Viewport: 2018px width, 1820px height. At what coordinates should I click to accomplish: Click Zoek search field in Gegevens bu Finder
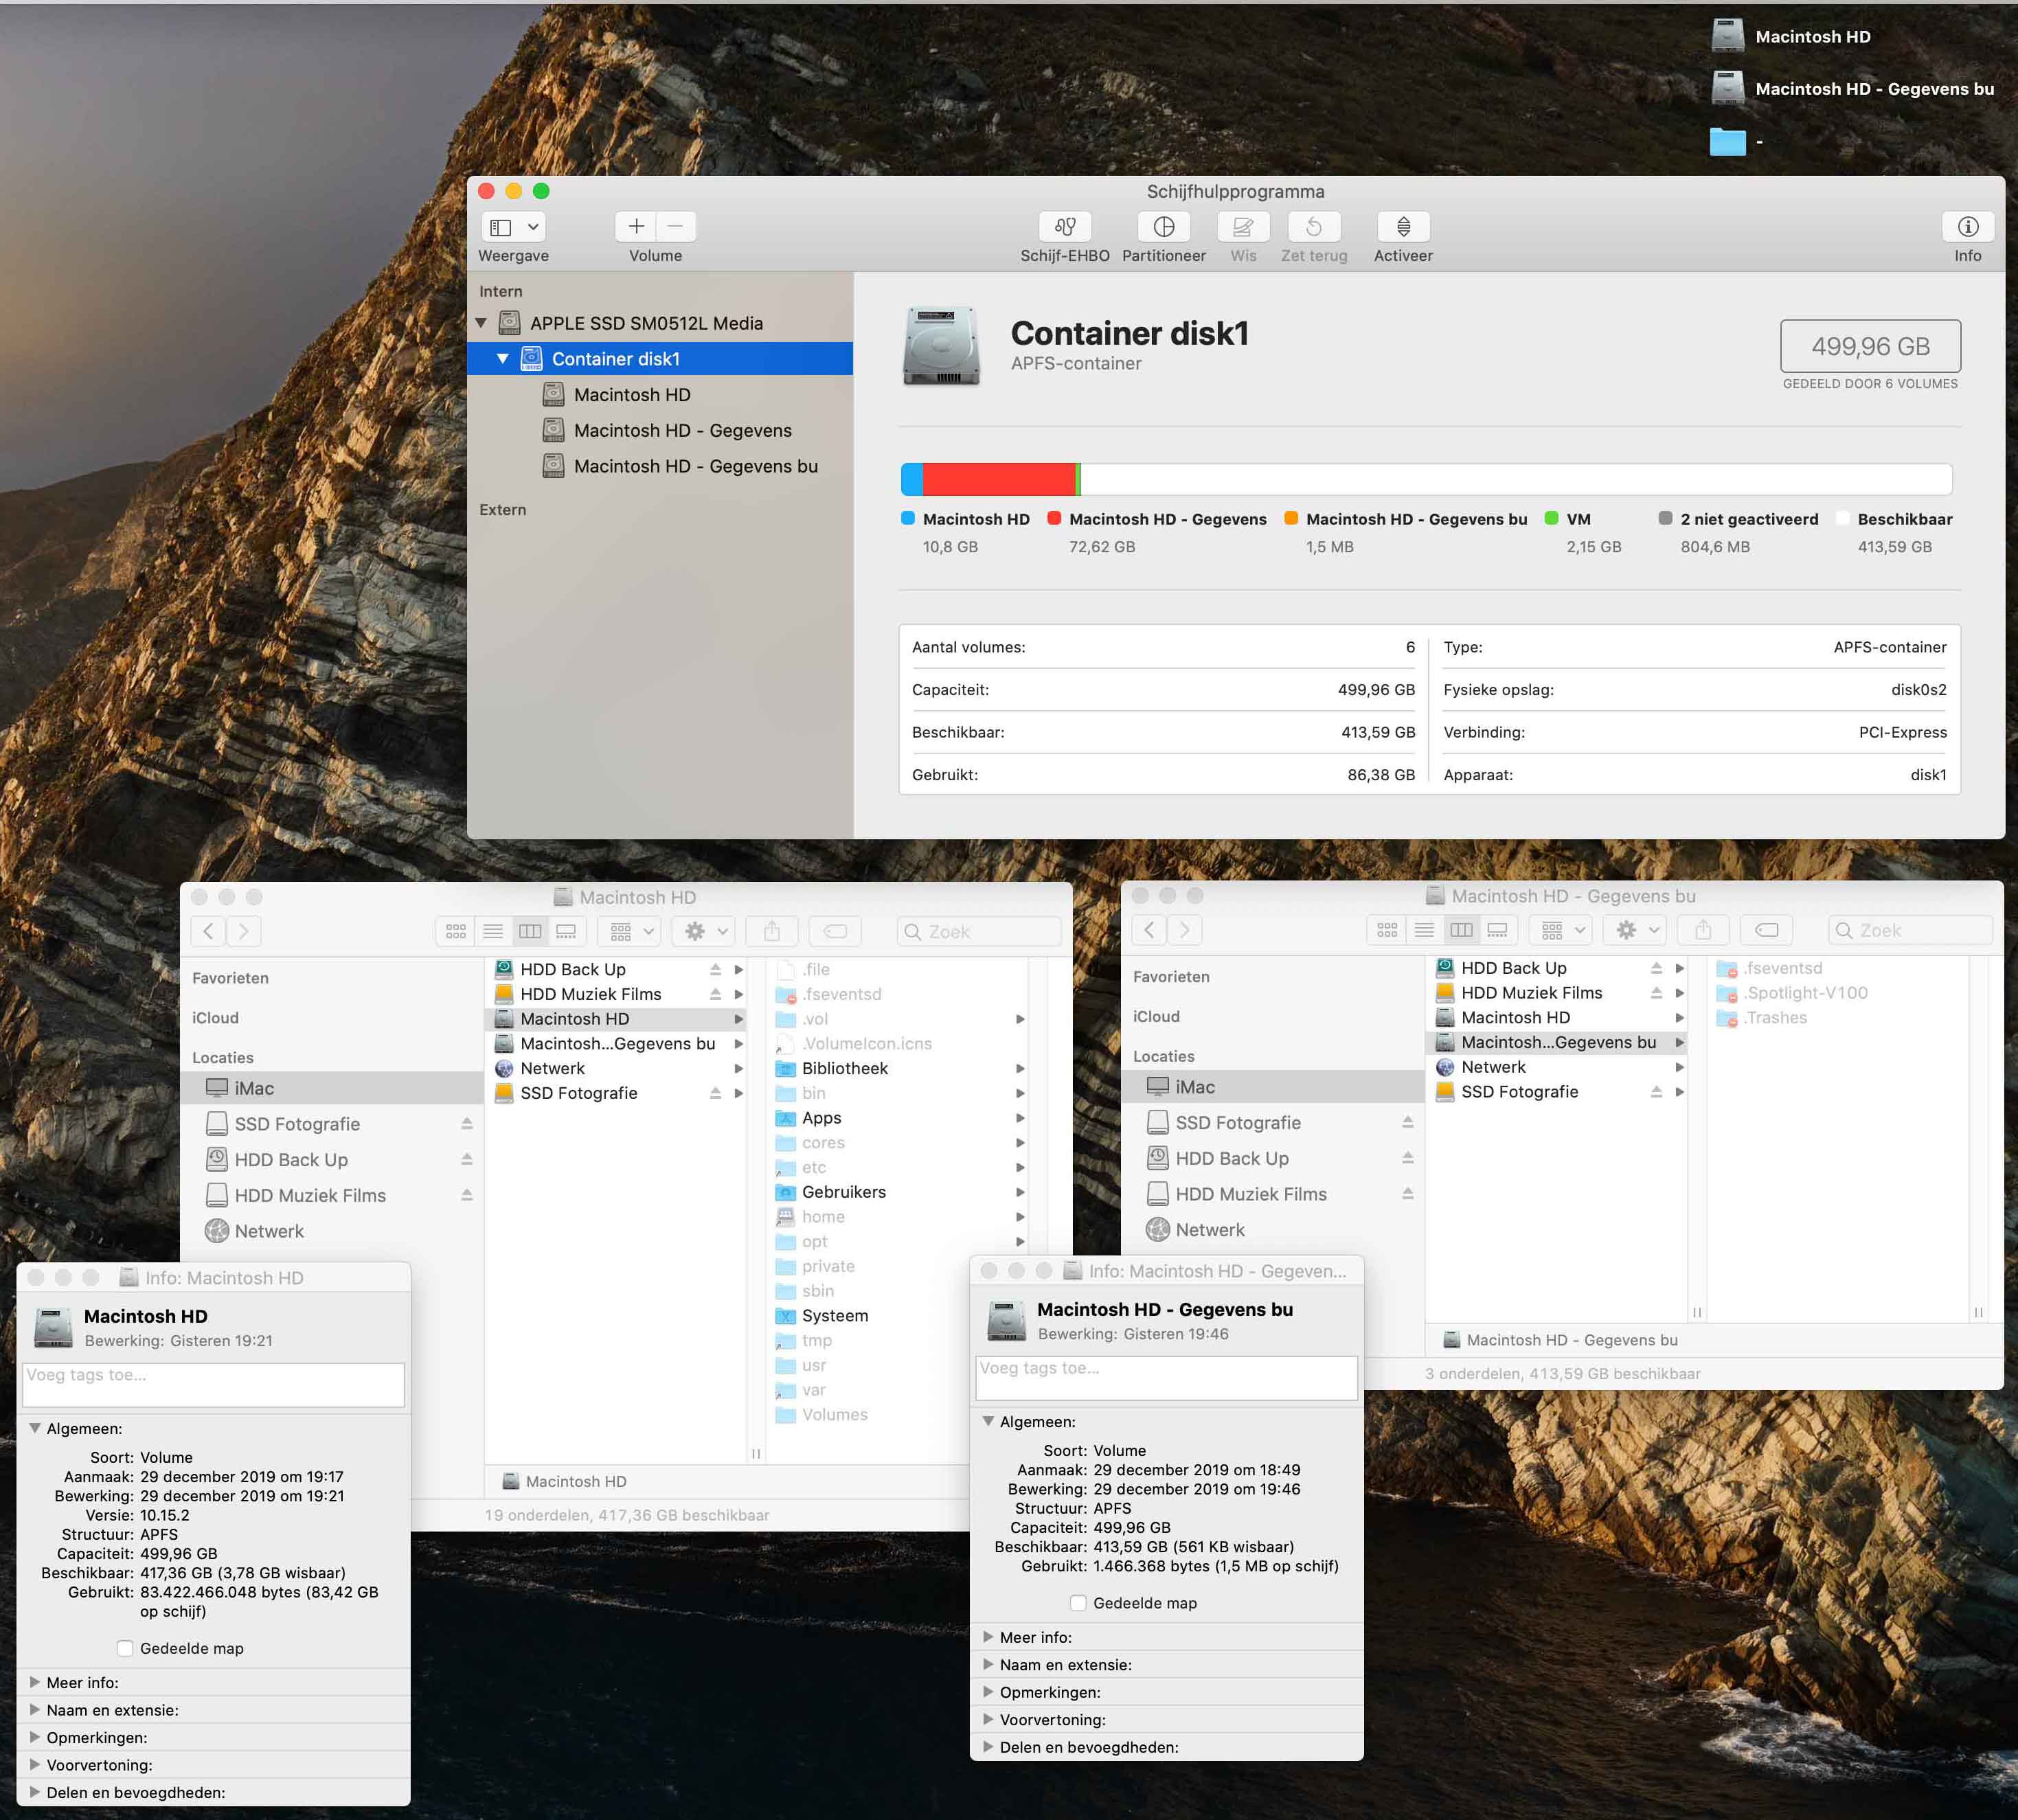coord(1910,931)
